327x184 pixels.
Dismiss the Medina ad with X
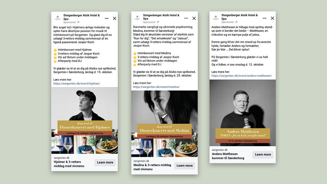[194, 18]
